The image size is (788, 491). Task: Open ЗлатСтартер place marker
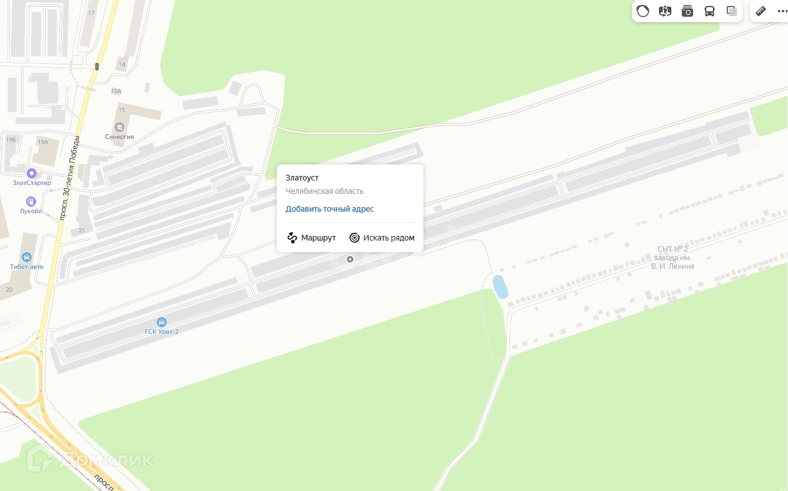[32, 173]
